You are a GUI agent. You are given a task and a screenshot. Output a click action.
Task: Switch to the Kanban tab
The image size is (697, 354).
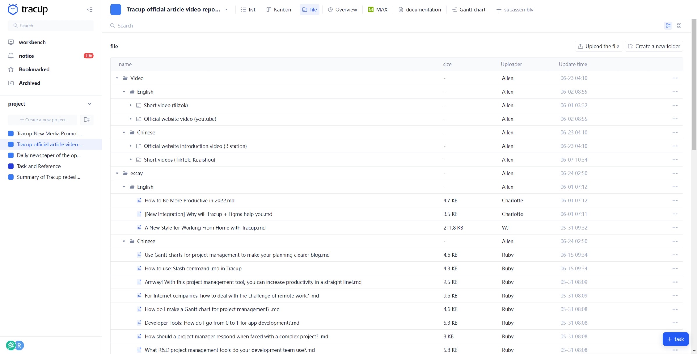(279, 10)
